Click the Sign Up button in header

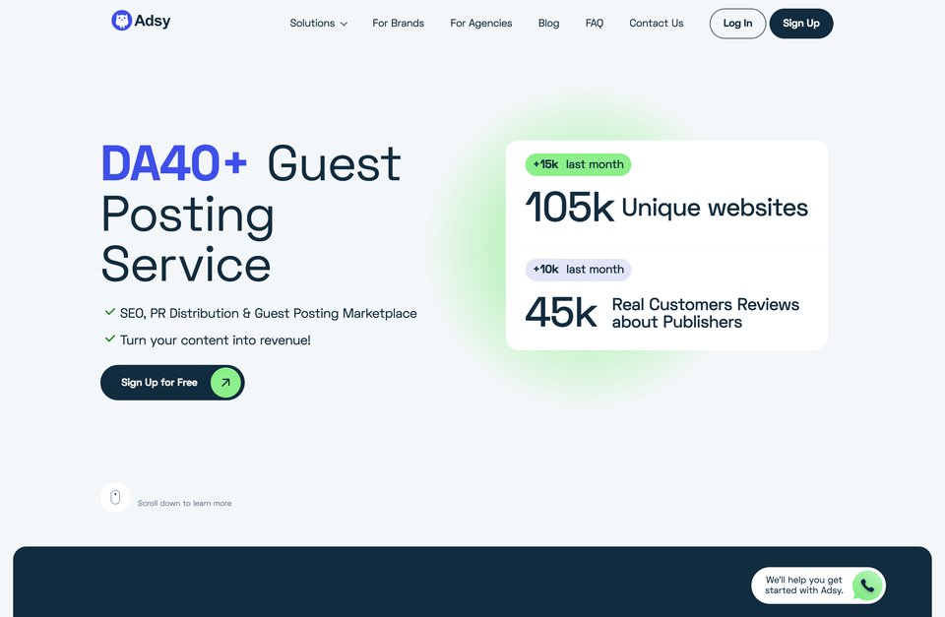[x=801, y=24]
